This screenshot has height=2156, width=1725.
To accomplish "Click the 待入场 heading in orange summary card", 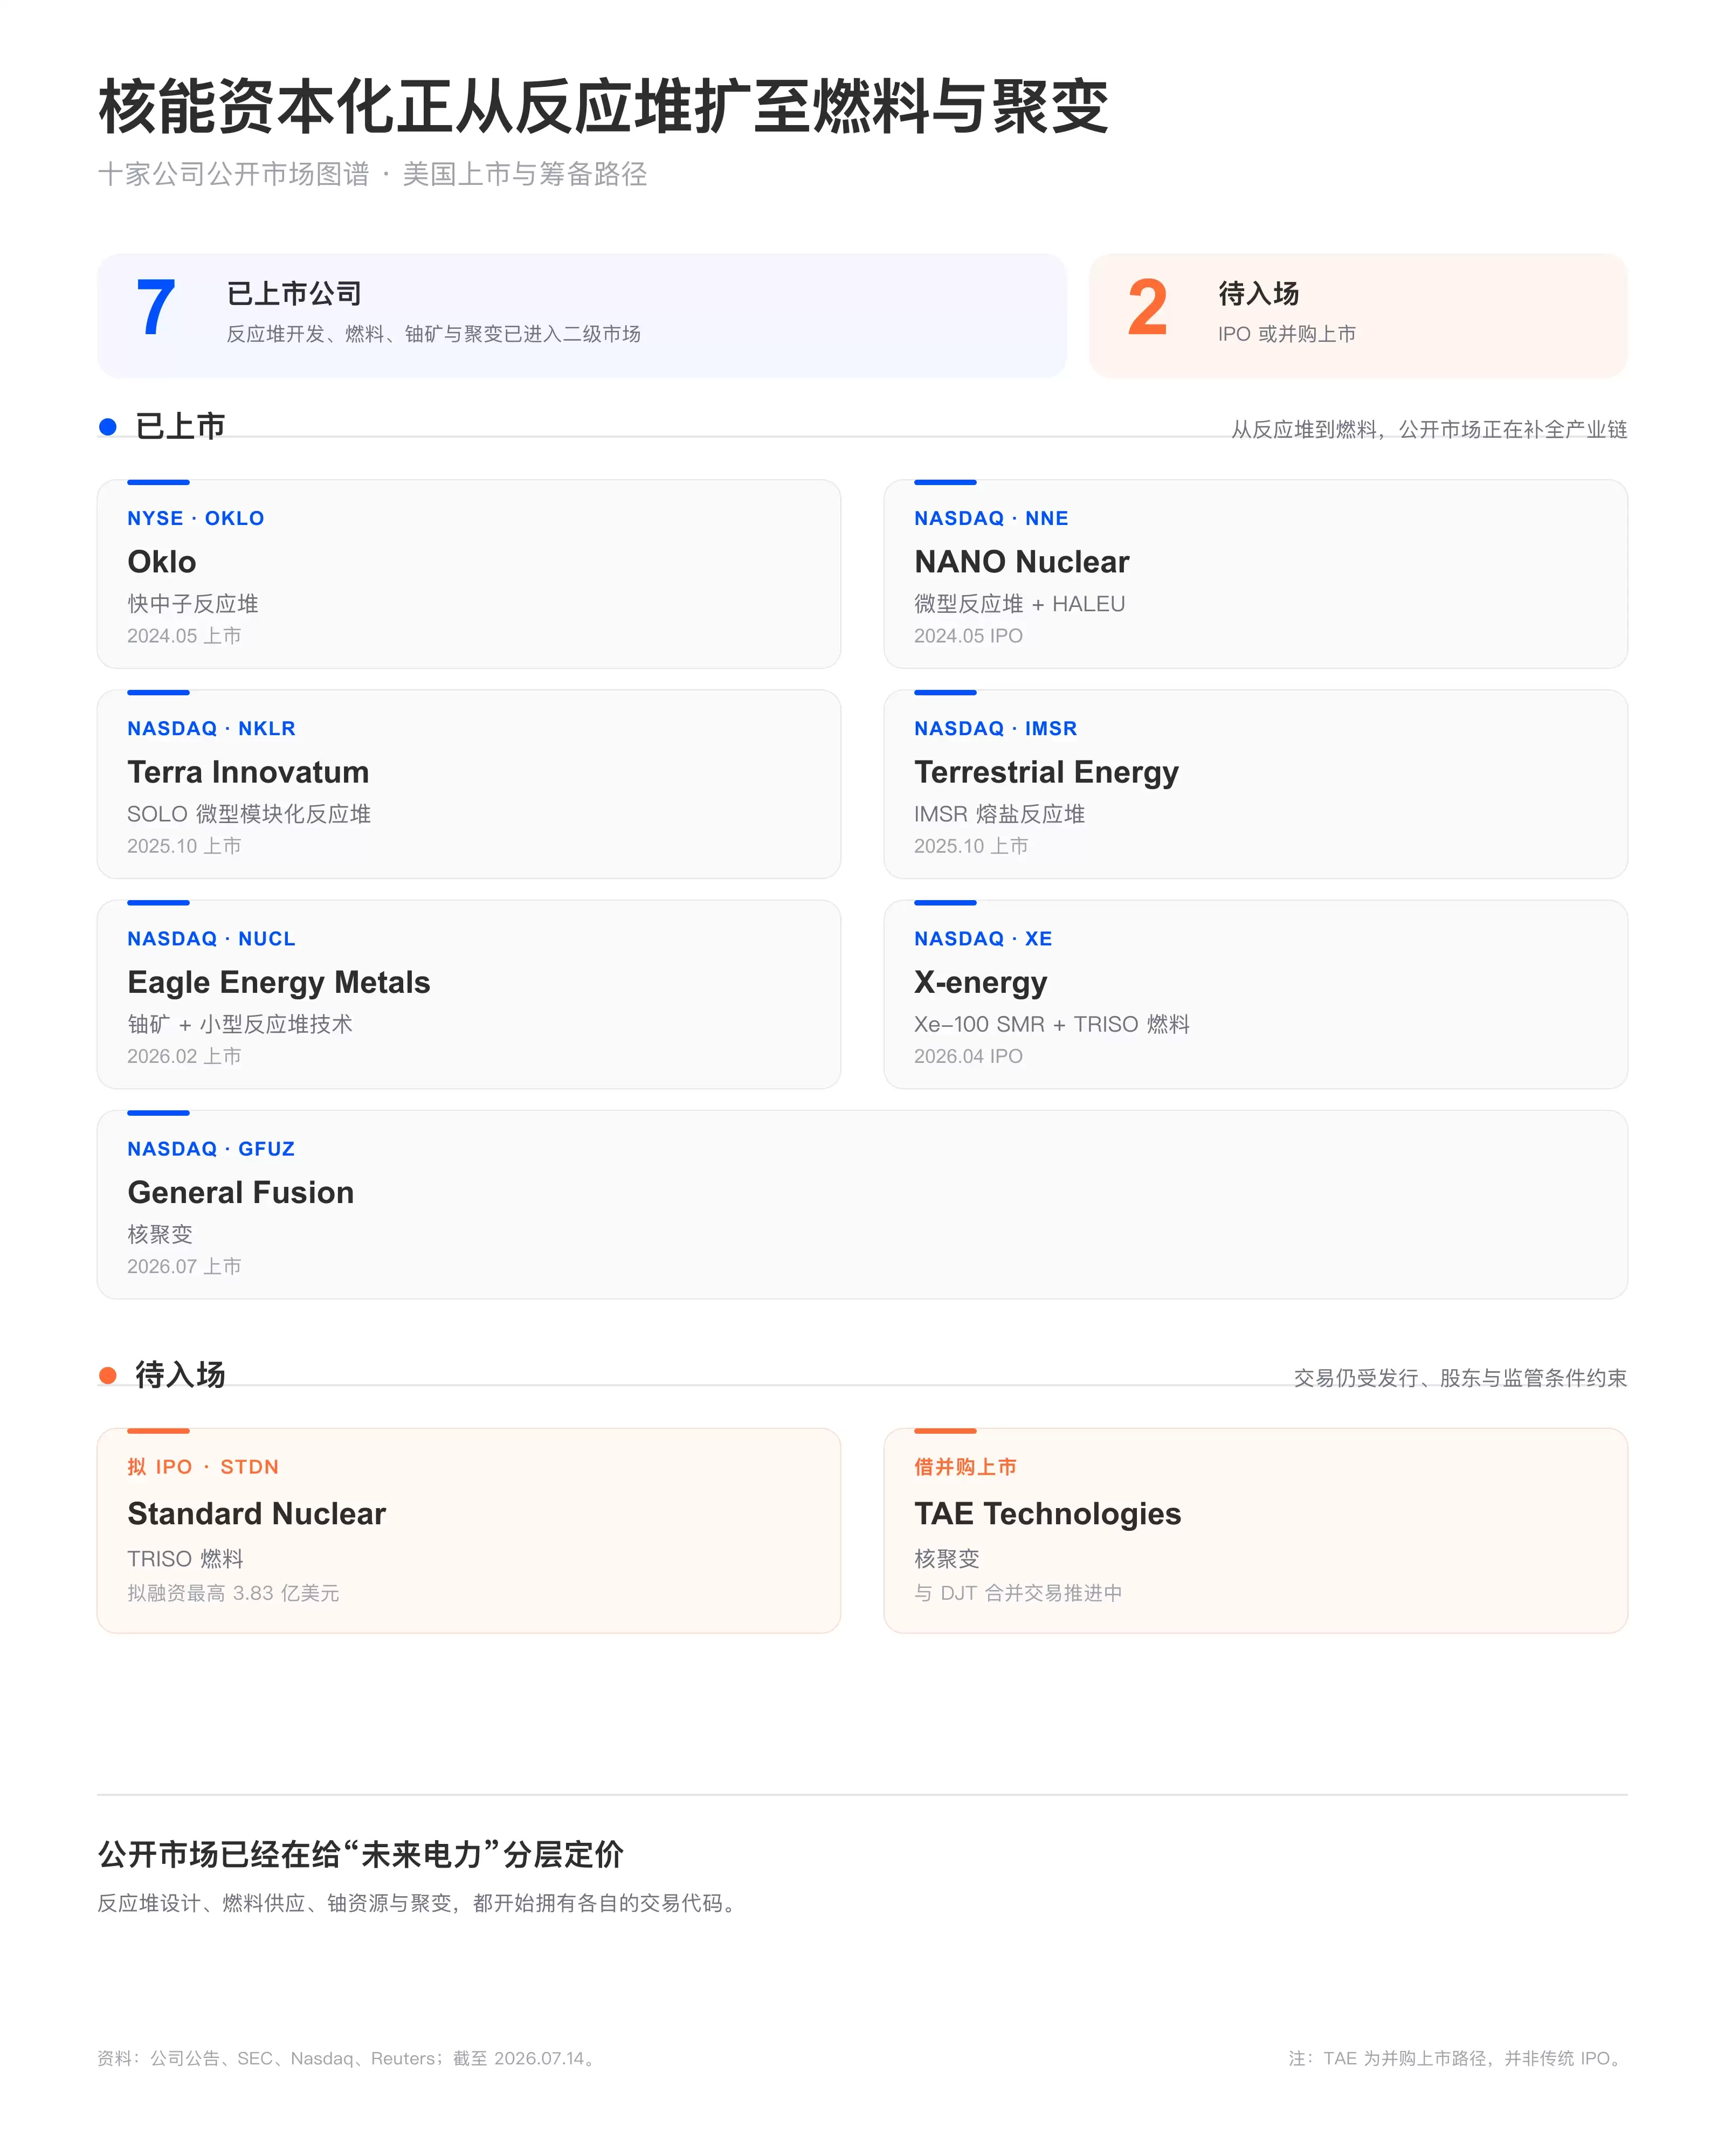I will coord(1258,293).
